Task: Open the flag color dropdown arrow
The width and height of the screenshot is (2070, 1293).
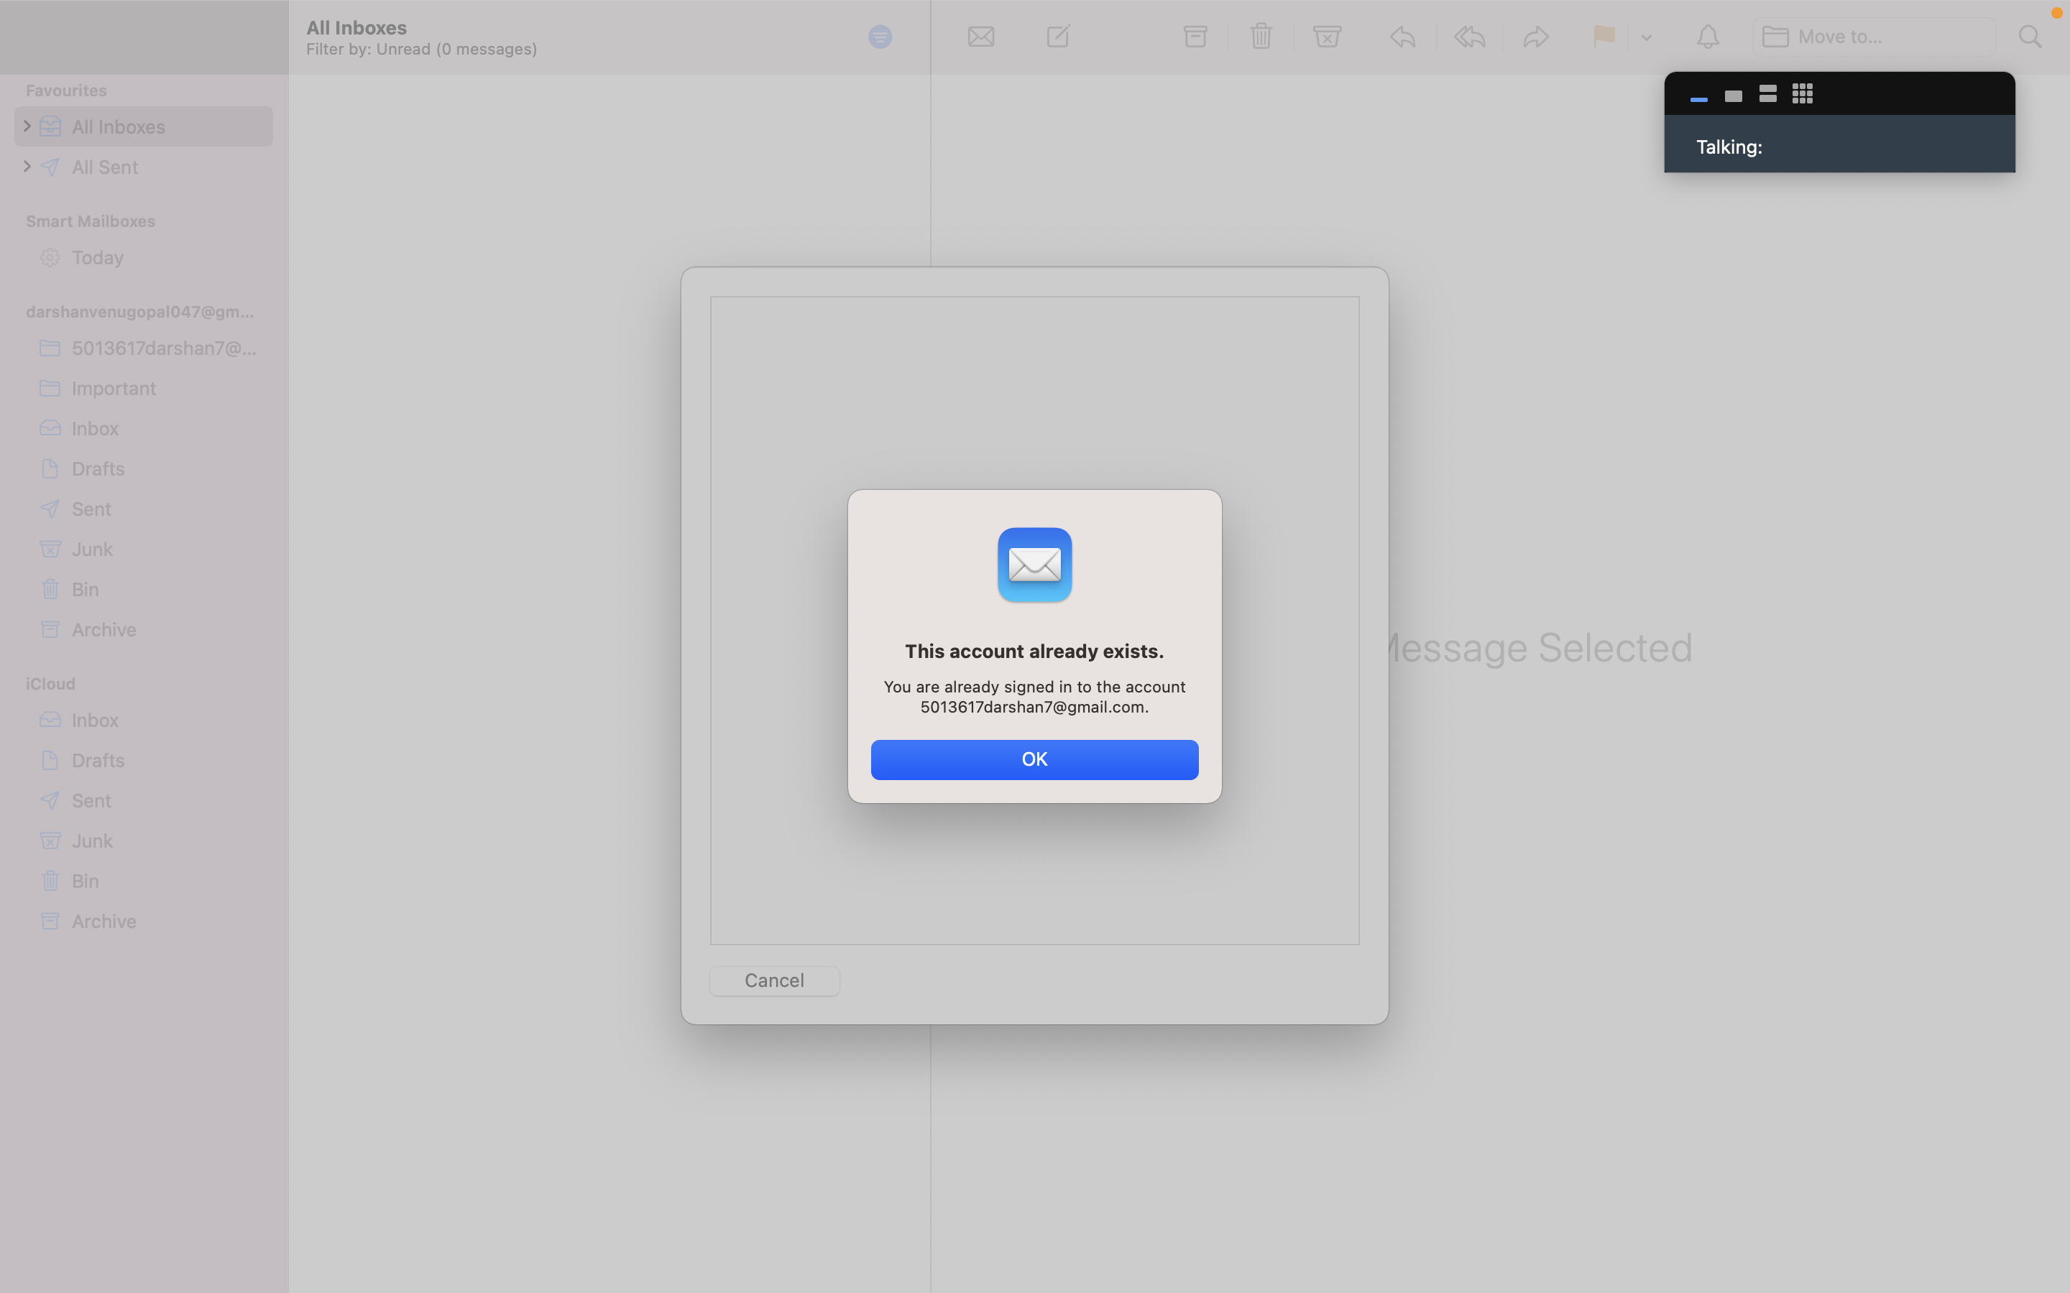Action: coord(1647,37)
